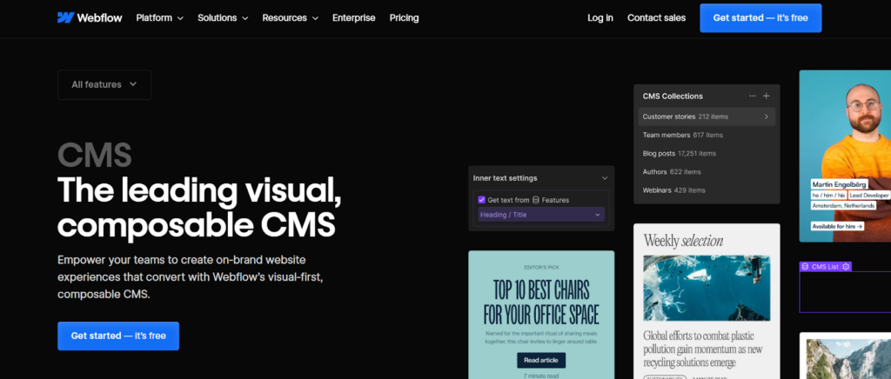Expand the All features dropdown
This screenshot has width=891, height=379.
104,84
